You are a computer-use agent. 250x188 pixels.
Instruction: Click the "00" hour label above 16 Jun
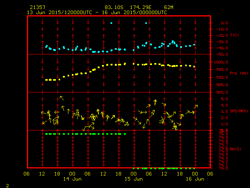tap(195, 174)
